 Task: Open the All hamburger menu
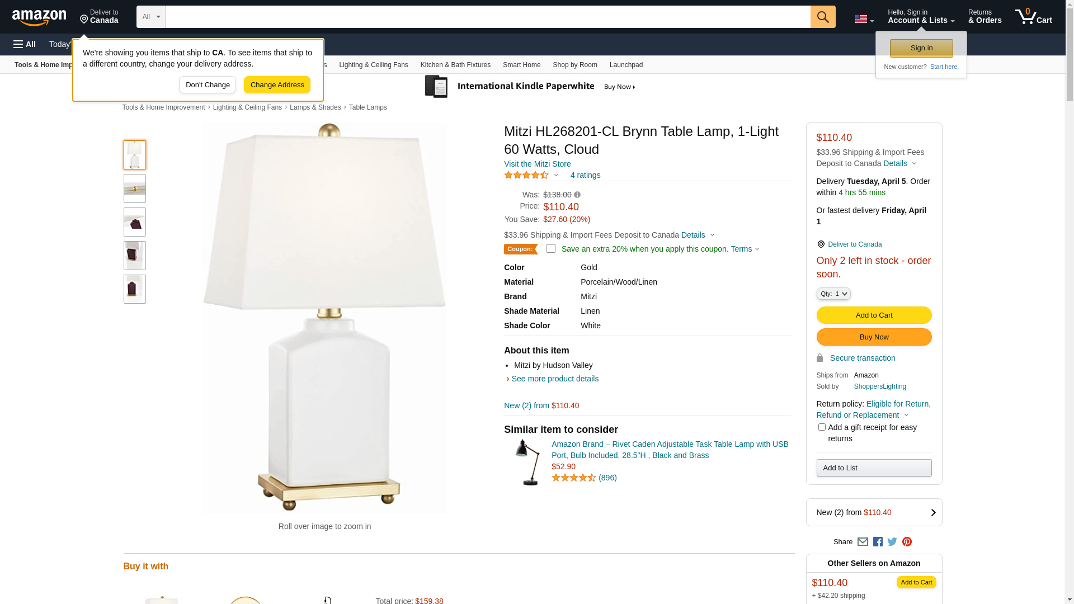[25, 44]
